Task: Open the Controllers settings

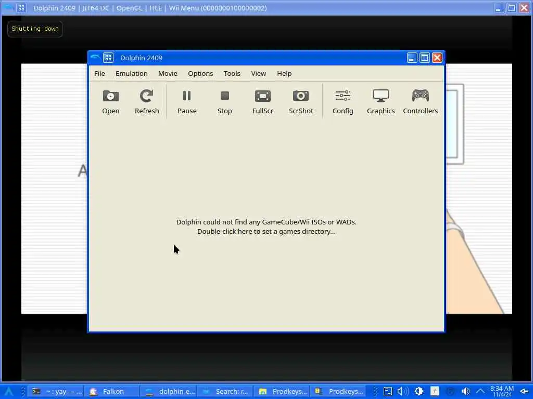Action: click(420, 102)
